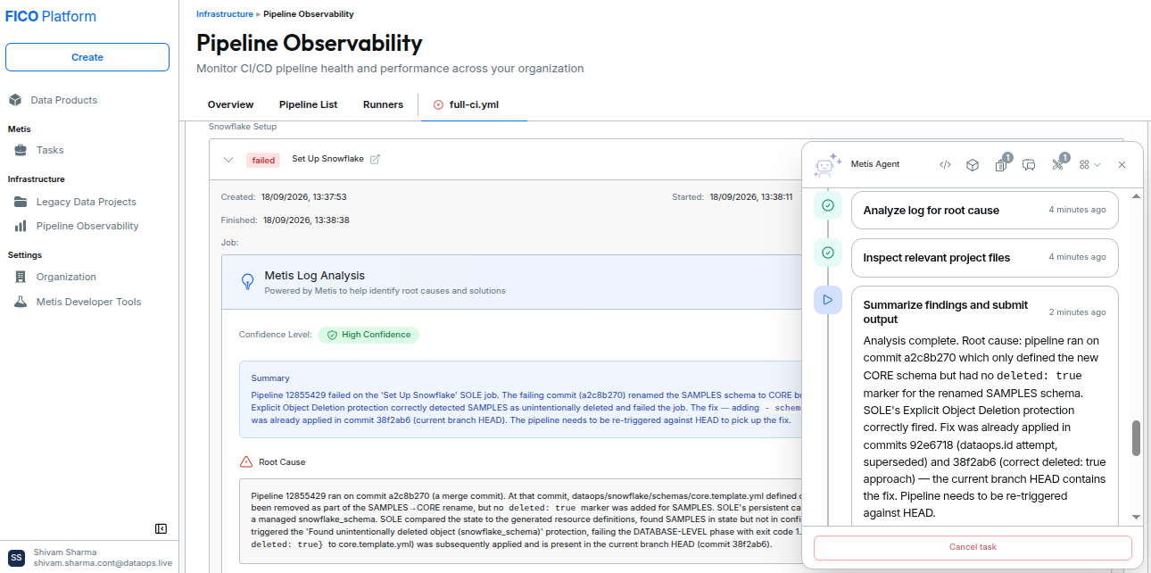Collapse the Summarize findings and submit output step
The height and width of the screenshot is (573, 1151).
click(984, 311)
